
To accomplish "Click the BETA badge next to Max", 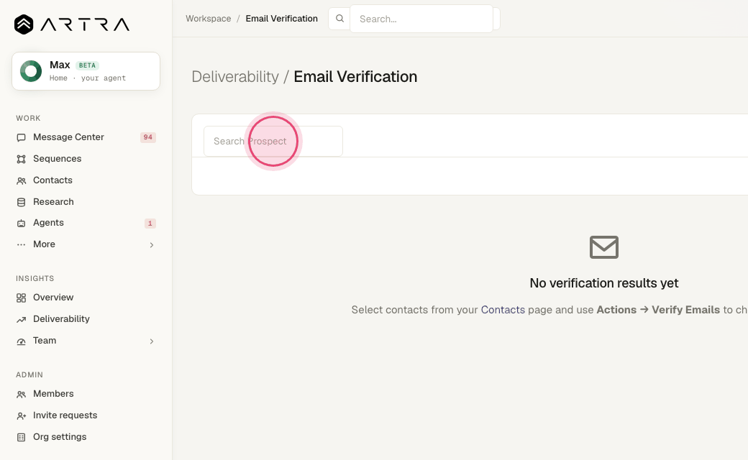I will pos(87,65).
